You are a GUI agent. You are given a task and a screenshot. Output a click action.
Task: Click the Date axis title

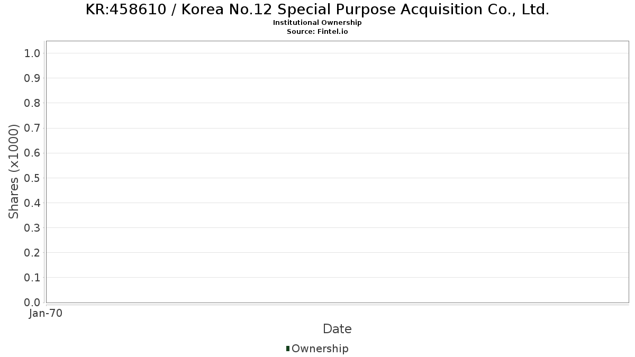click(x=337, y=329)
